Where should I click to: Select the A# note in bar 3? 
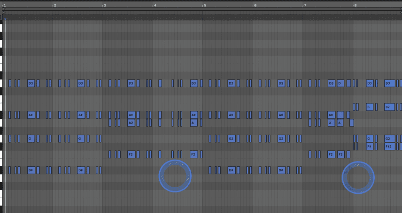tap(131, 115)
